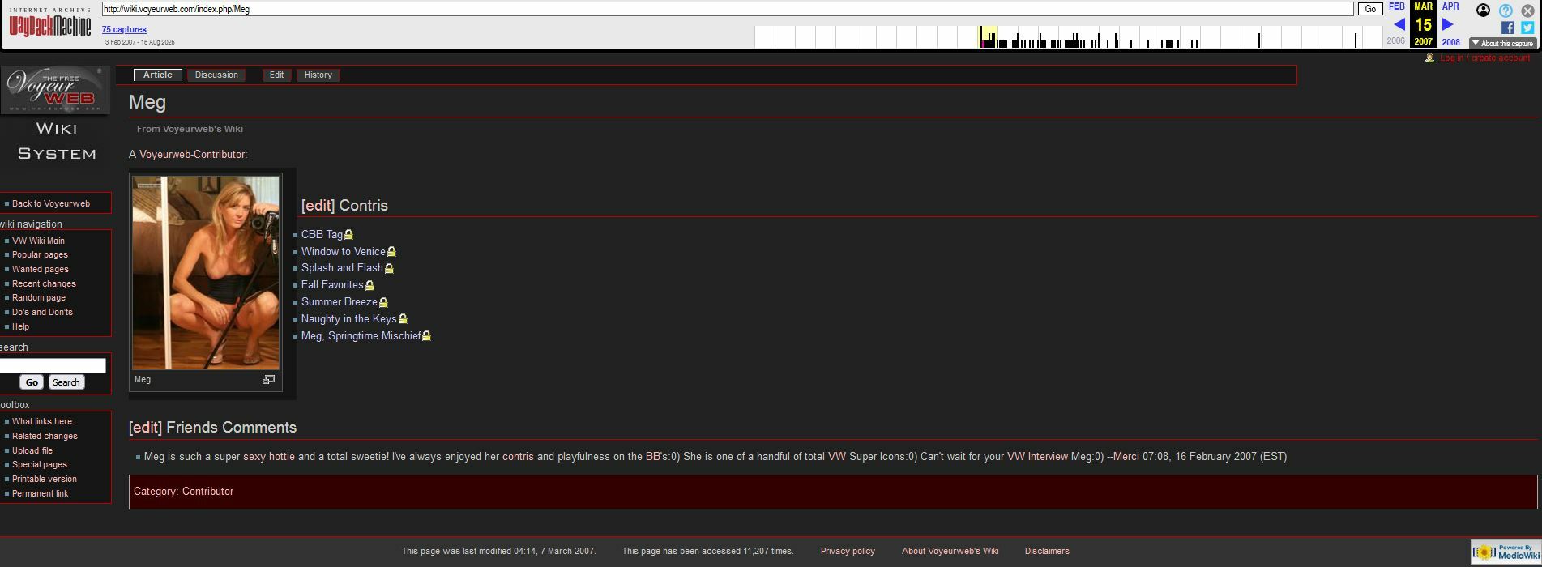Open the Wayback help icon
Image resolution: width=1542 pixels, height=567 pixels.
1506,11
